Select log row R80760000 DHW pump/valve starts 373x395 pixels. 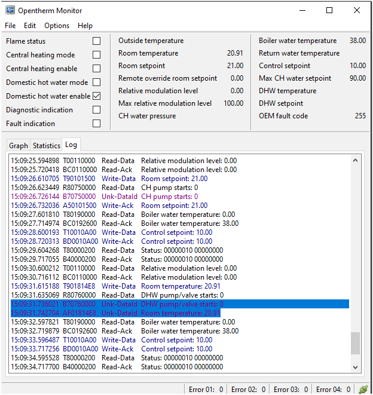click(x=180, y=295)
